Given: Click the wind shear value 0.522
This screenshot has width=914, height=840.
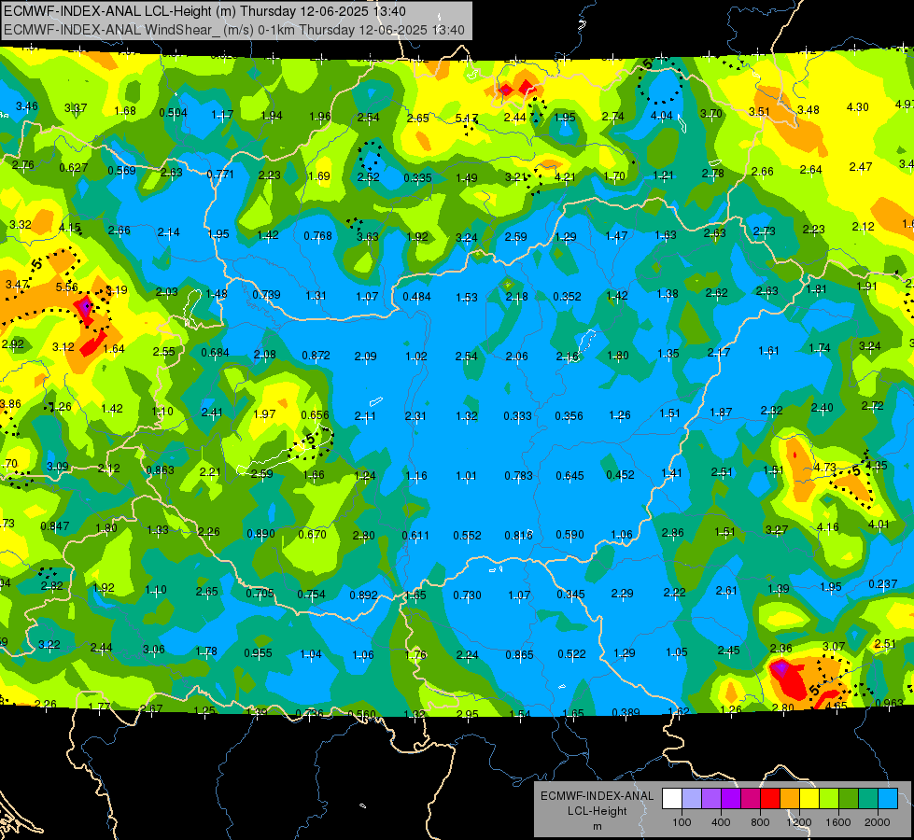Looking at the screenshot, I should coord(571,654).
